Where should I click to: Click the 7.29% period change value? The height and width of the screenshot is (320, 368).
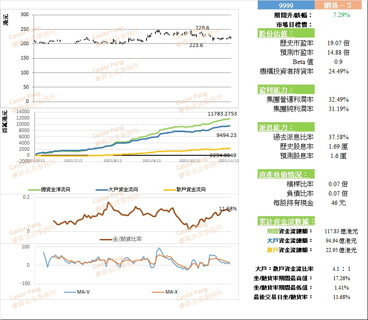point(342,15)
